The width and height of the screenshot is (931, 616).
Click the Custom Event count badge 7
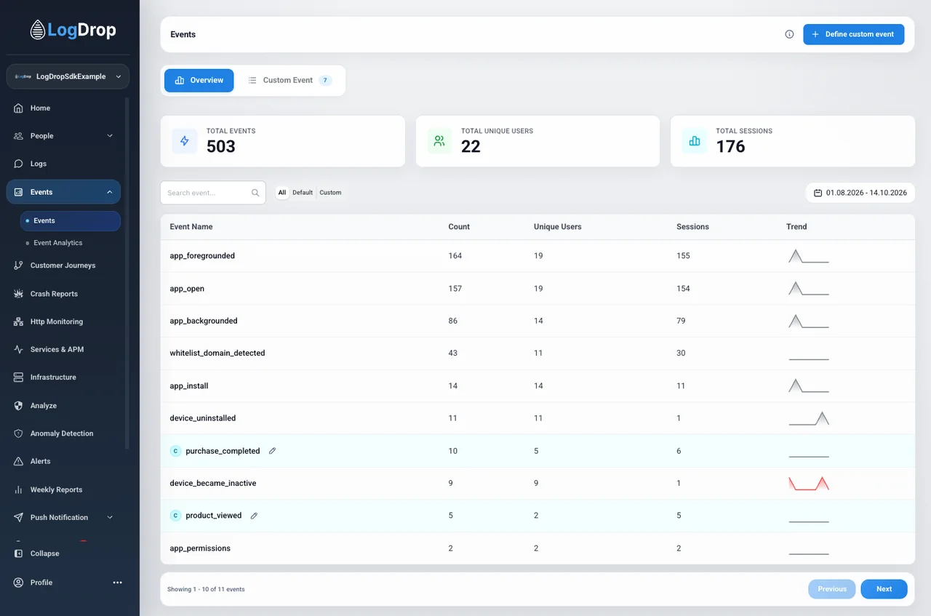point(325,81)
